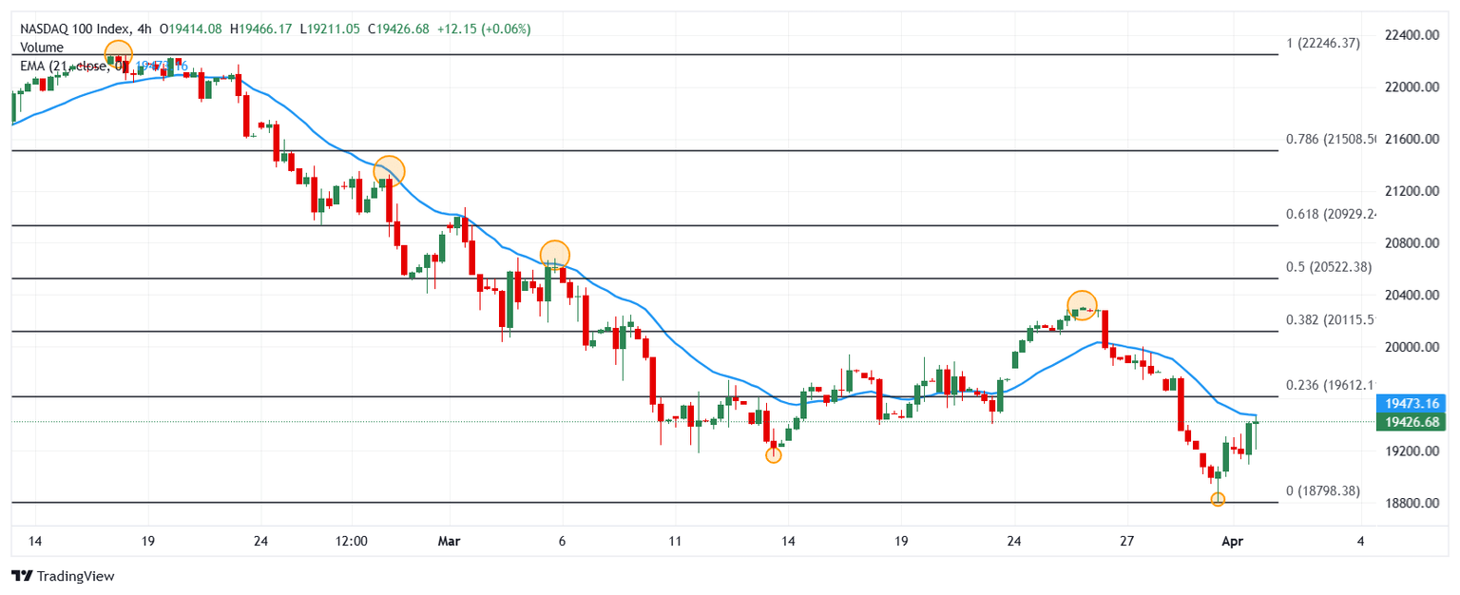
Task: Click the Fibonacci 0.5 (20522.38) label
Action: [1328, 267]
